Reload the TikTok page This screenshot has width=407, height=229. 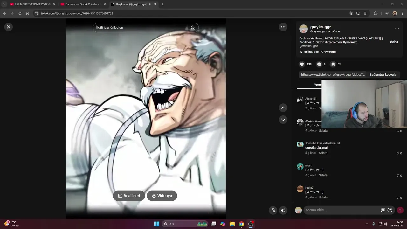click(20, 13)
